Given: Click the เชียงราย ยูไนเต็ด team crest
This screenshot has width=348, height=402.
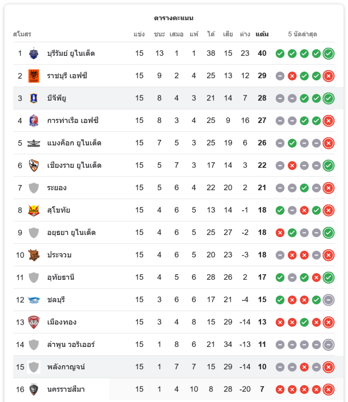Looking at the screenshot, I should coord(34,165).
